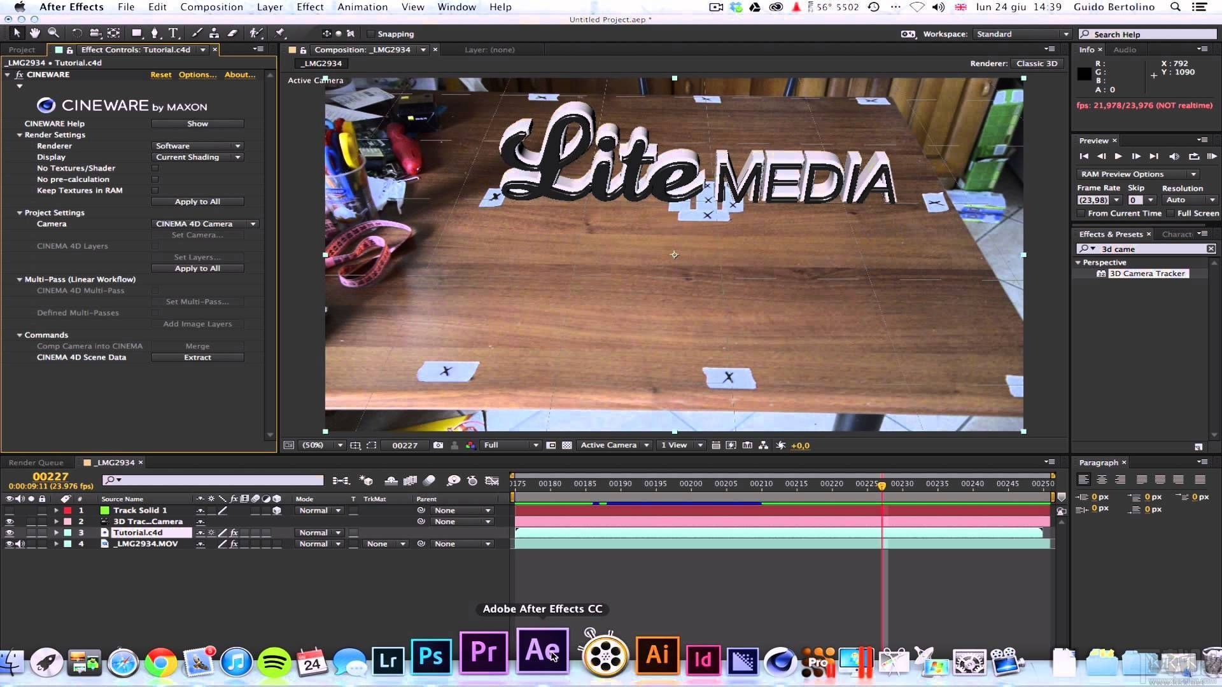The image size is (1222, 687).
Task: Select the Camera dropdown for Cinema 4D
Action: 204,223
